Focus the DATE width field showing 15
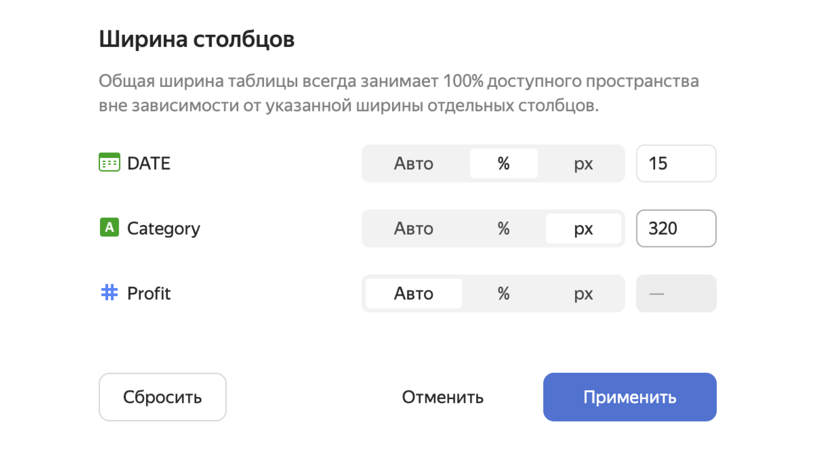 pyautogui.click(x=676, y=164)
